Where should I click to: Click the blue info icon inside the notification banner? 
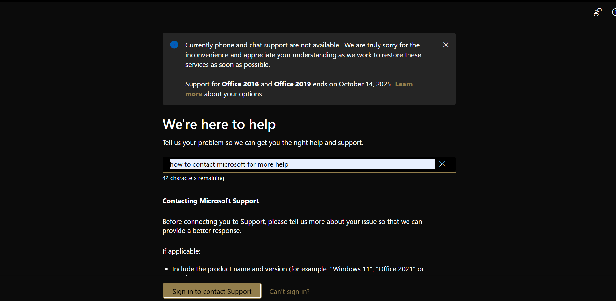pos(174,45)
